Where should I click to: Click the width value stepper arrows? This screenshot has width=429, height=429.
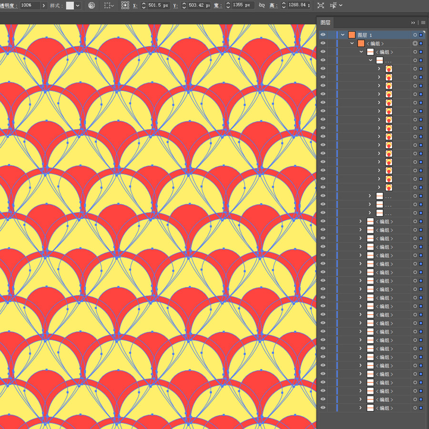[x=228, y=5]
